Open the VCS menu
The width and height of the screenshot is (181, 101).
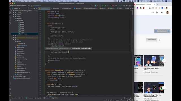66,1
